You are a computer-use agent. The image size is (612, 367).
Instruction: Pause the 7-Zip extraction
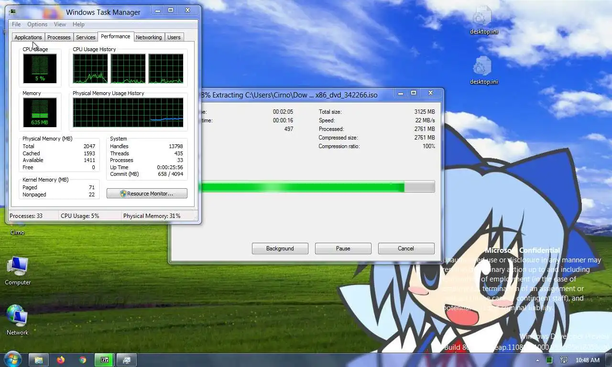pyautogui.click(x=343, y=248)
